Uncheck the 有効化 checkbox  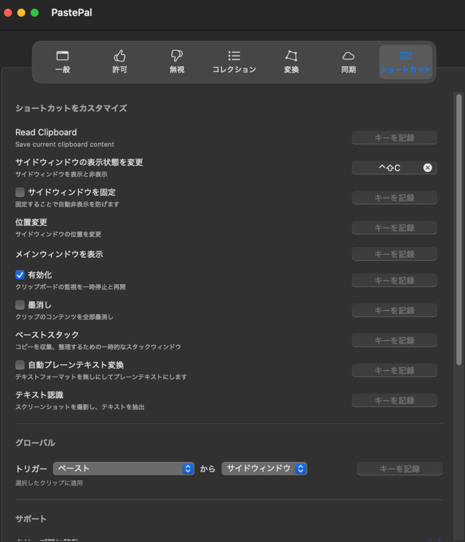(x=20, y=275)
